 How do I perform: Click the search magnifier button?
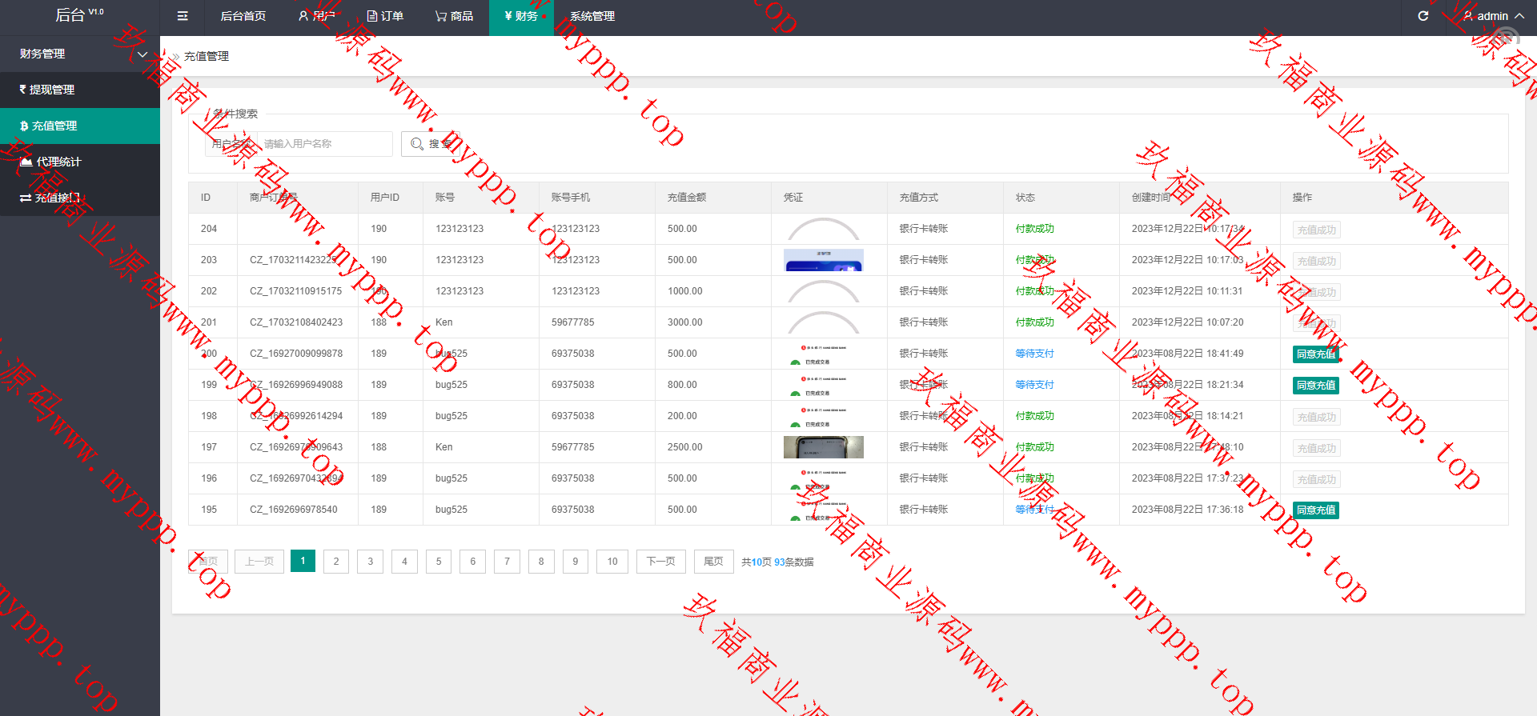[430, 144]
